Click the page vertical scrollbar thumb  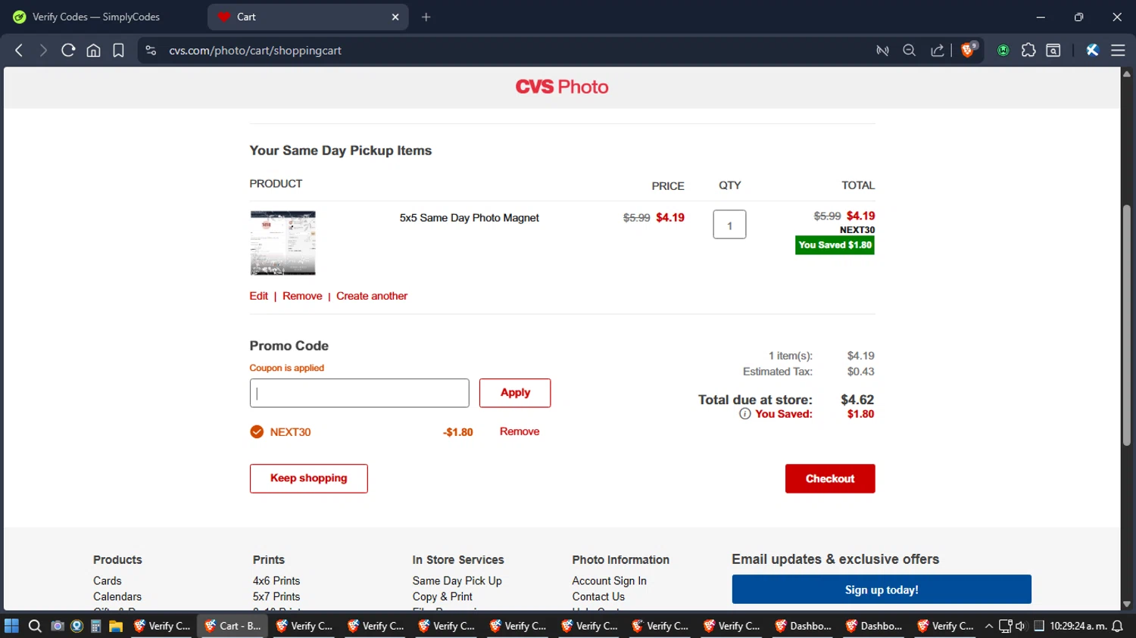[1127, 325]
